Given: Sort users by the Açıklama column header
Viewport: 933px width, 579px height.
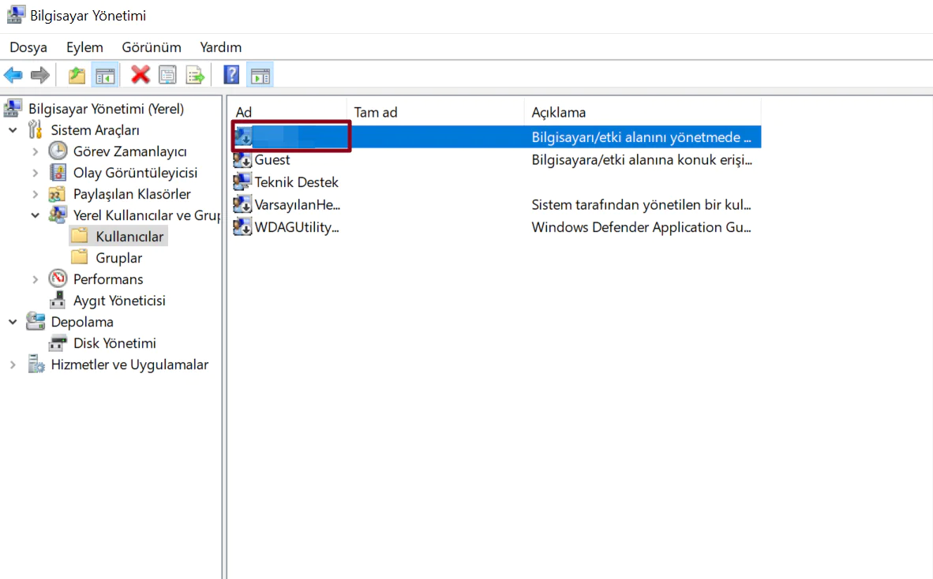Looking at the screenshot, I should click(x=559, y=112).
